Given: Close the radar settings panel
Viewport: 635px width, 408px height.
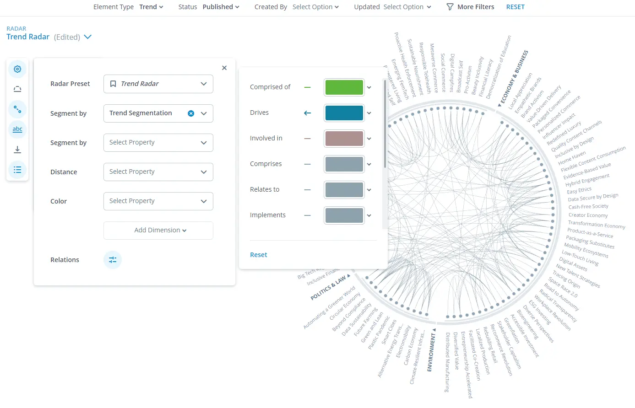Looking at the screenshot, I should point(224,68).
